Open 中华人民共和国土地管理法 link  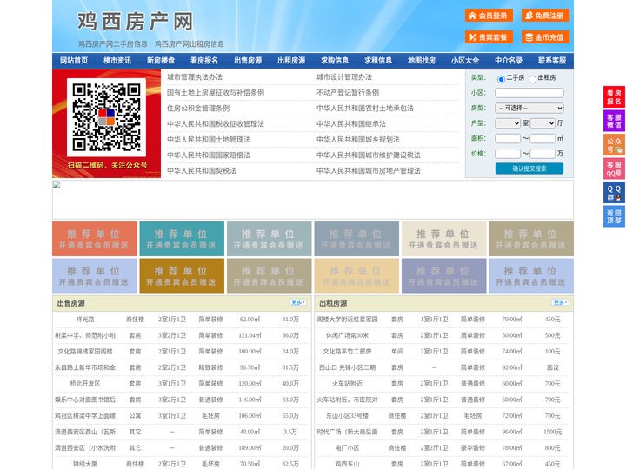(x=209, y=139)
